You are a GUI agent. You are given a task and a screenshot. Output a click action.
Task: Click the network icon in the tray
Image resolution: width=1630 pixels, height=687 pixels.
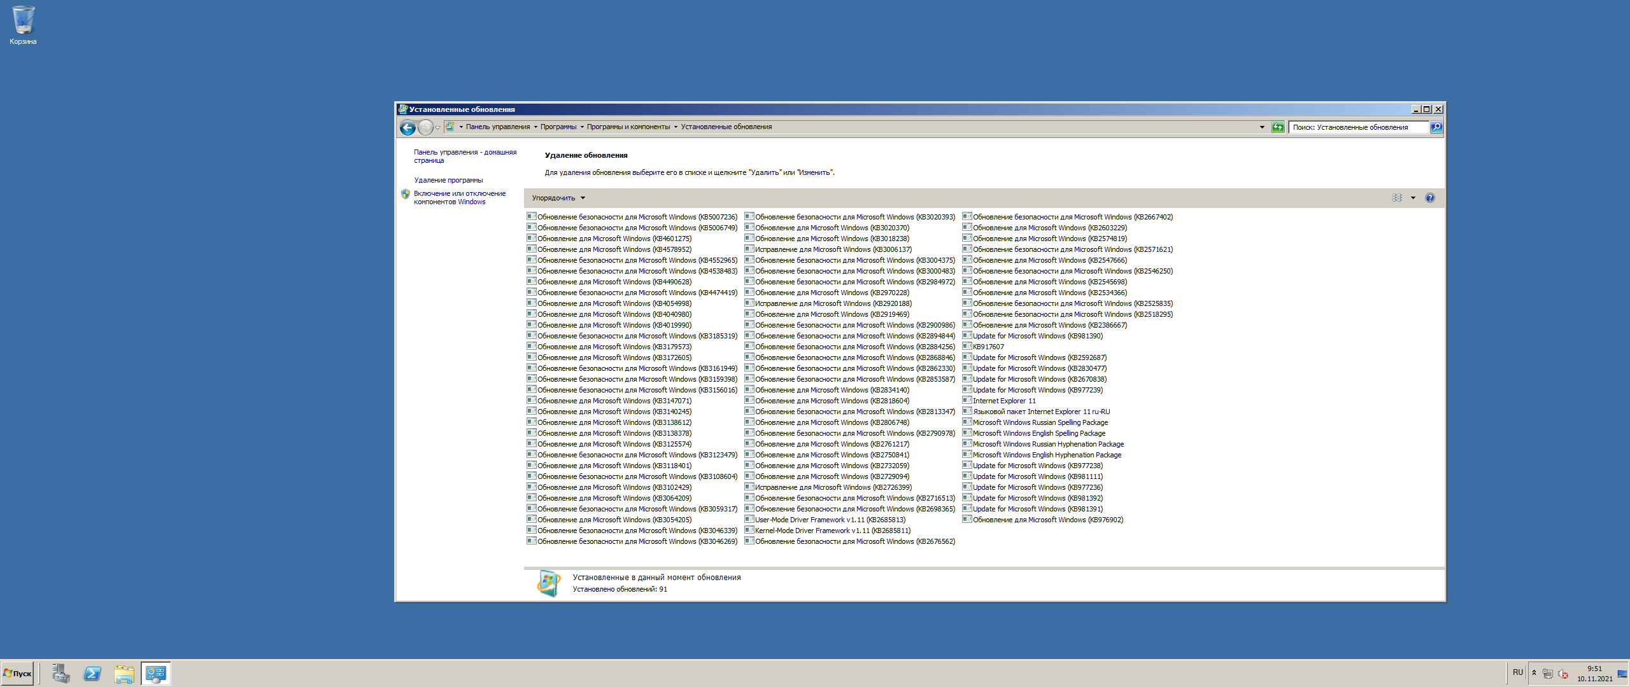click(1548, 674)
